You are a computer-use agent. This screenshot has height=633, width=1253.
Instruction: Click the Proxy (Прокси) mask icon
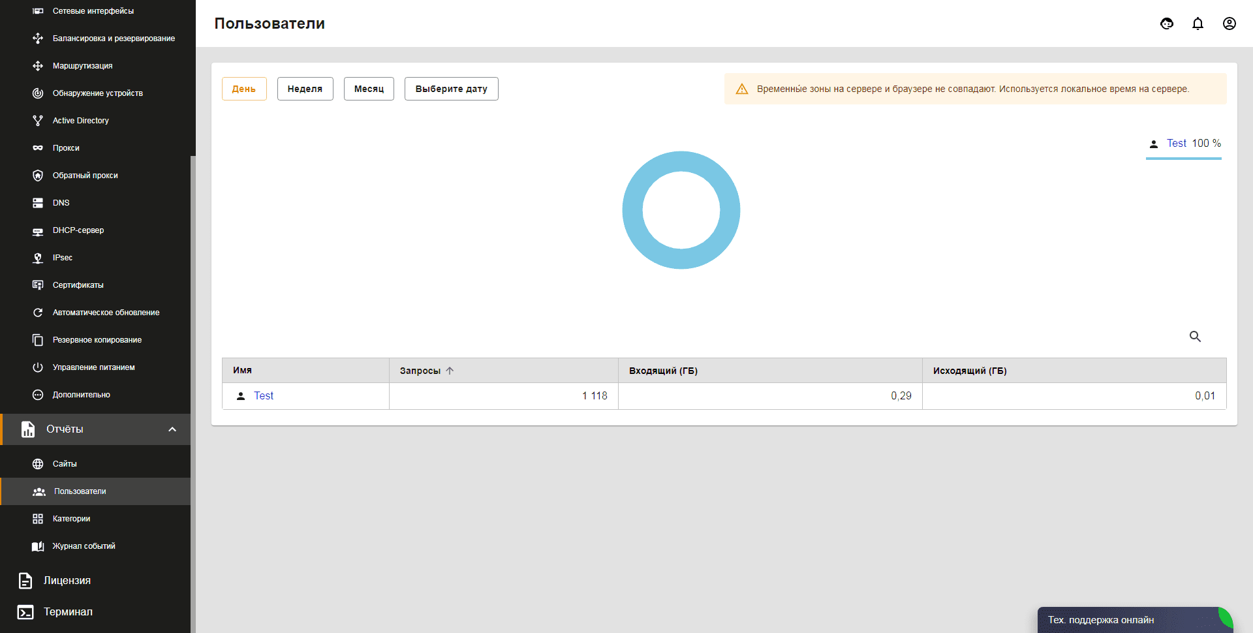click(38, 148)
